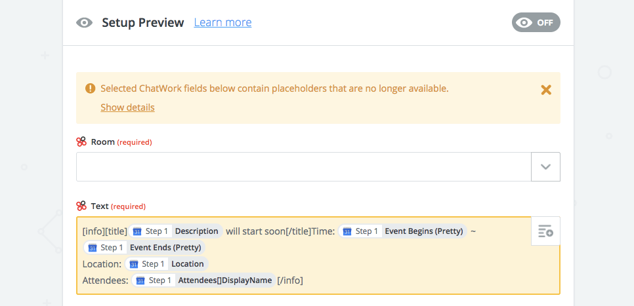Open the insert field button in Text box
Screen dimensions: 634x306
point(545,231)
